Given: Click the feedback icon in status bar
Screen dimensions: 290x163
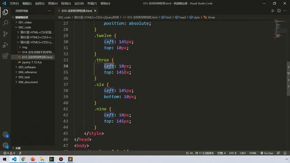Looking at the screenshot, I should click(x=278, y=153).
